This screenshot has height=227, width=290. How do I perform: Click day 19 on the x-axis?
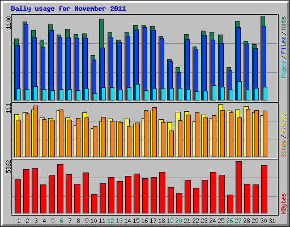[170, 221]
